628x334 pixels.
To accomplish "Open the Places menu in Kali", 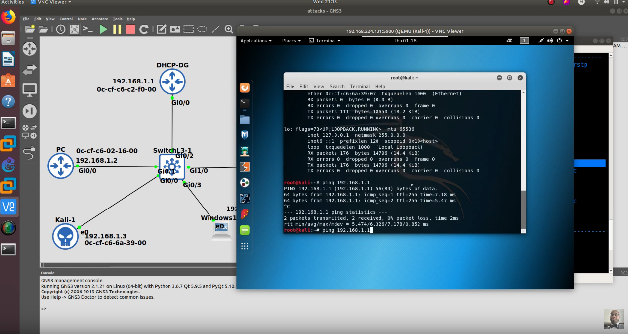I will (290, 41).
